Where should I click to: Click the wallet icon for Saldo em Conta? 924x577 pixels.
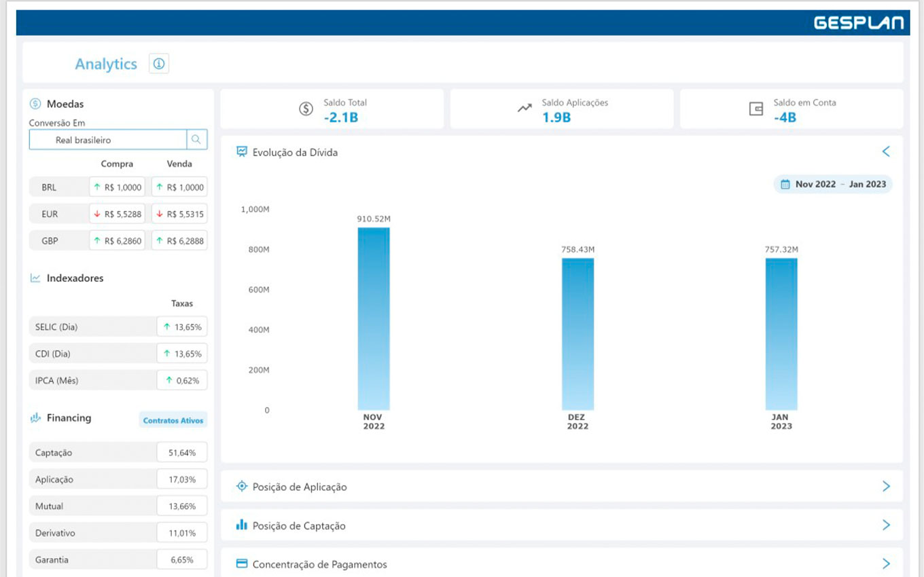click(756, 109)
